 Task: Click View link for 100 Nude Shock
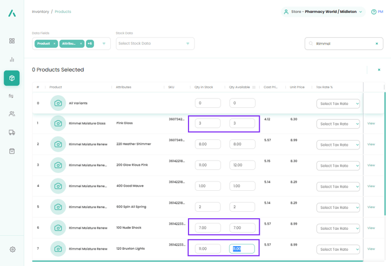coord(371,228)
